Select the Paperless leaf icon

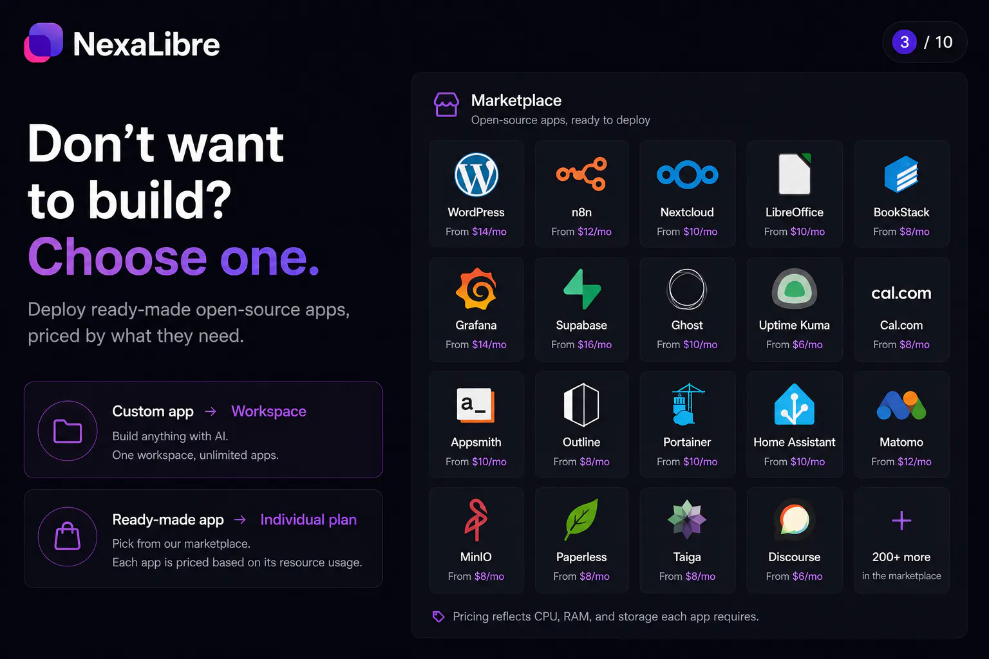(581, 519)
